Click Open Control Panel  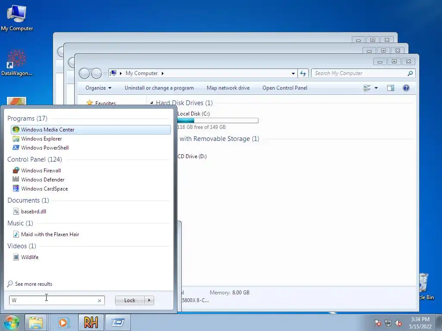point(285,88)
